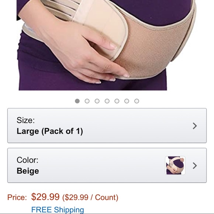The height and width of the screenshot is (214, 214).
Task: Tap the ($29.99 / Count) unit price
Action: pyautogui.click(x=90, y=197)
